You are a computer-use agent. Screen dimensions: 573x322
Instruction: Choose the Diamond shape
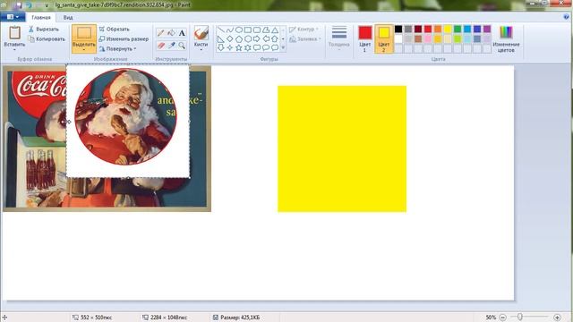(230, 38)
